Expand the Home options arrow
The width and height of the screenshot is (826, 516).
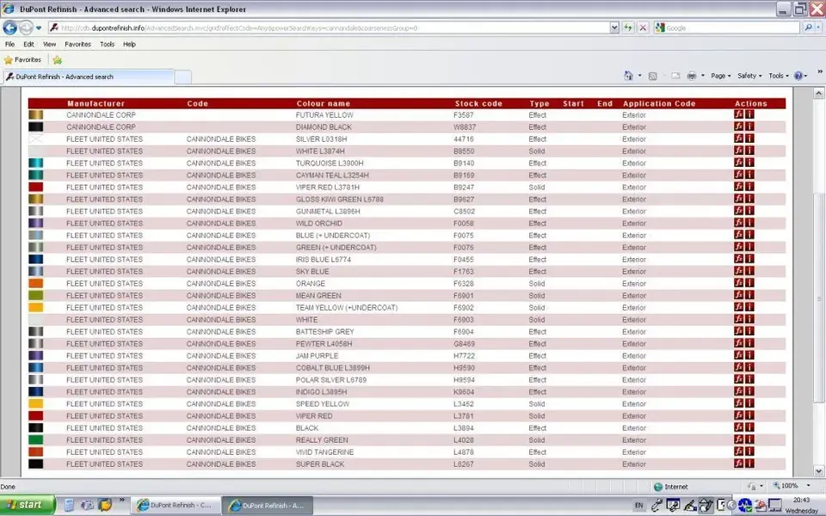pyautogui.click(x=639, y=76)
